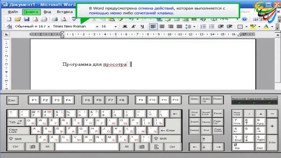Viewport: 281px width, 158px height.
Task: Toggle bold formatting (Ж)
Action: click(125, 26)
